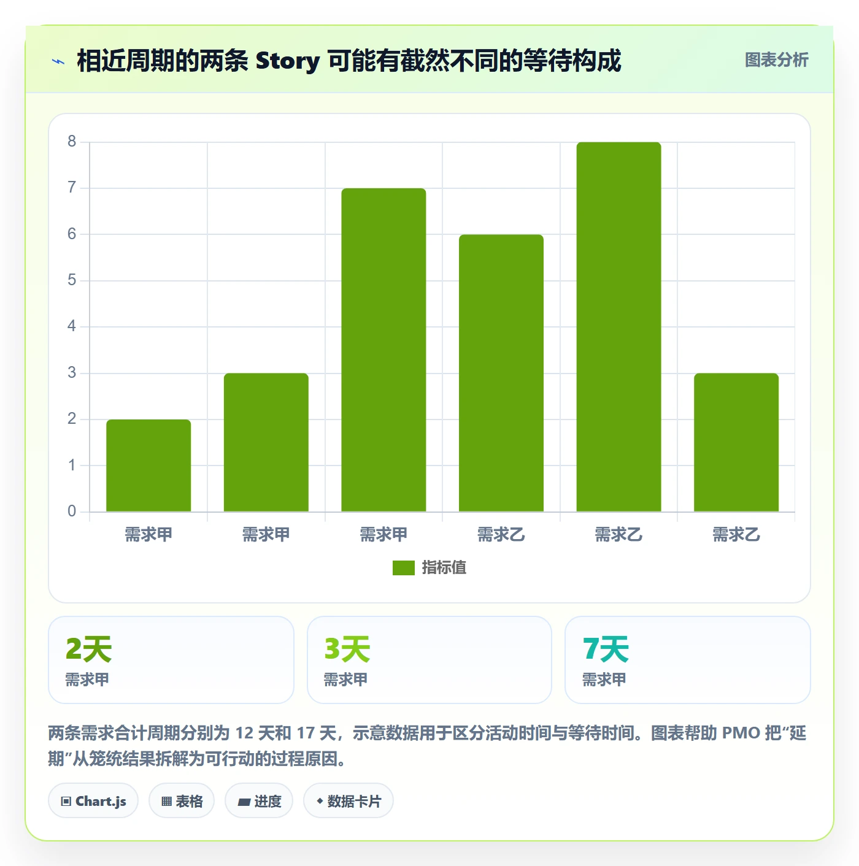Image resolution: width=859 pixels, height=866 pixels.
Task: Click the 指标值 legend text
Action: (444, 568)
